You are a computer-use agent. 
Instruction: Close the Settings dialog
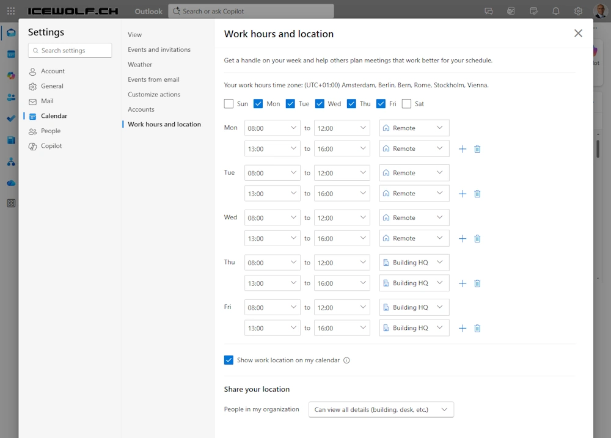578,34
